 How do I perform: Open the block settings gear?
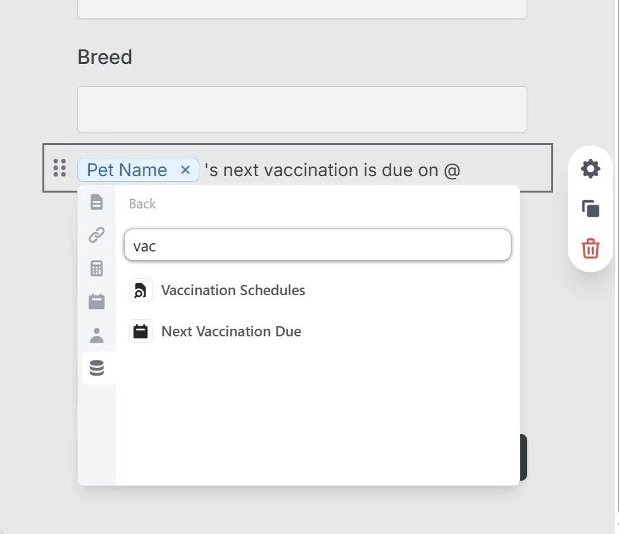(590, 168)
